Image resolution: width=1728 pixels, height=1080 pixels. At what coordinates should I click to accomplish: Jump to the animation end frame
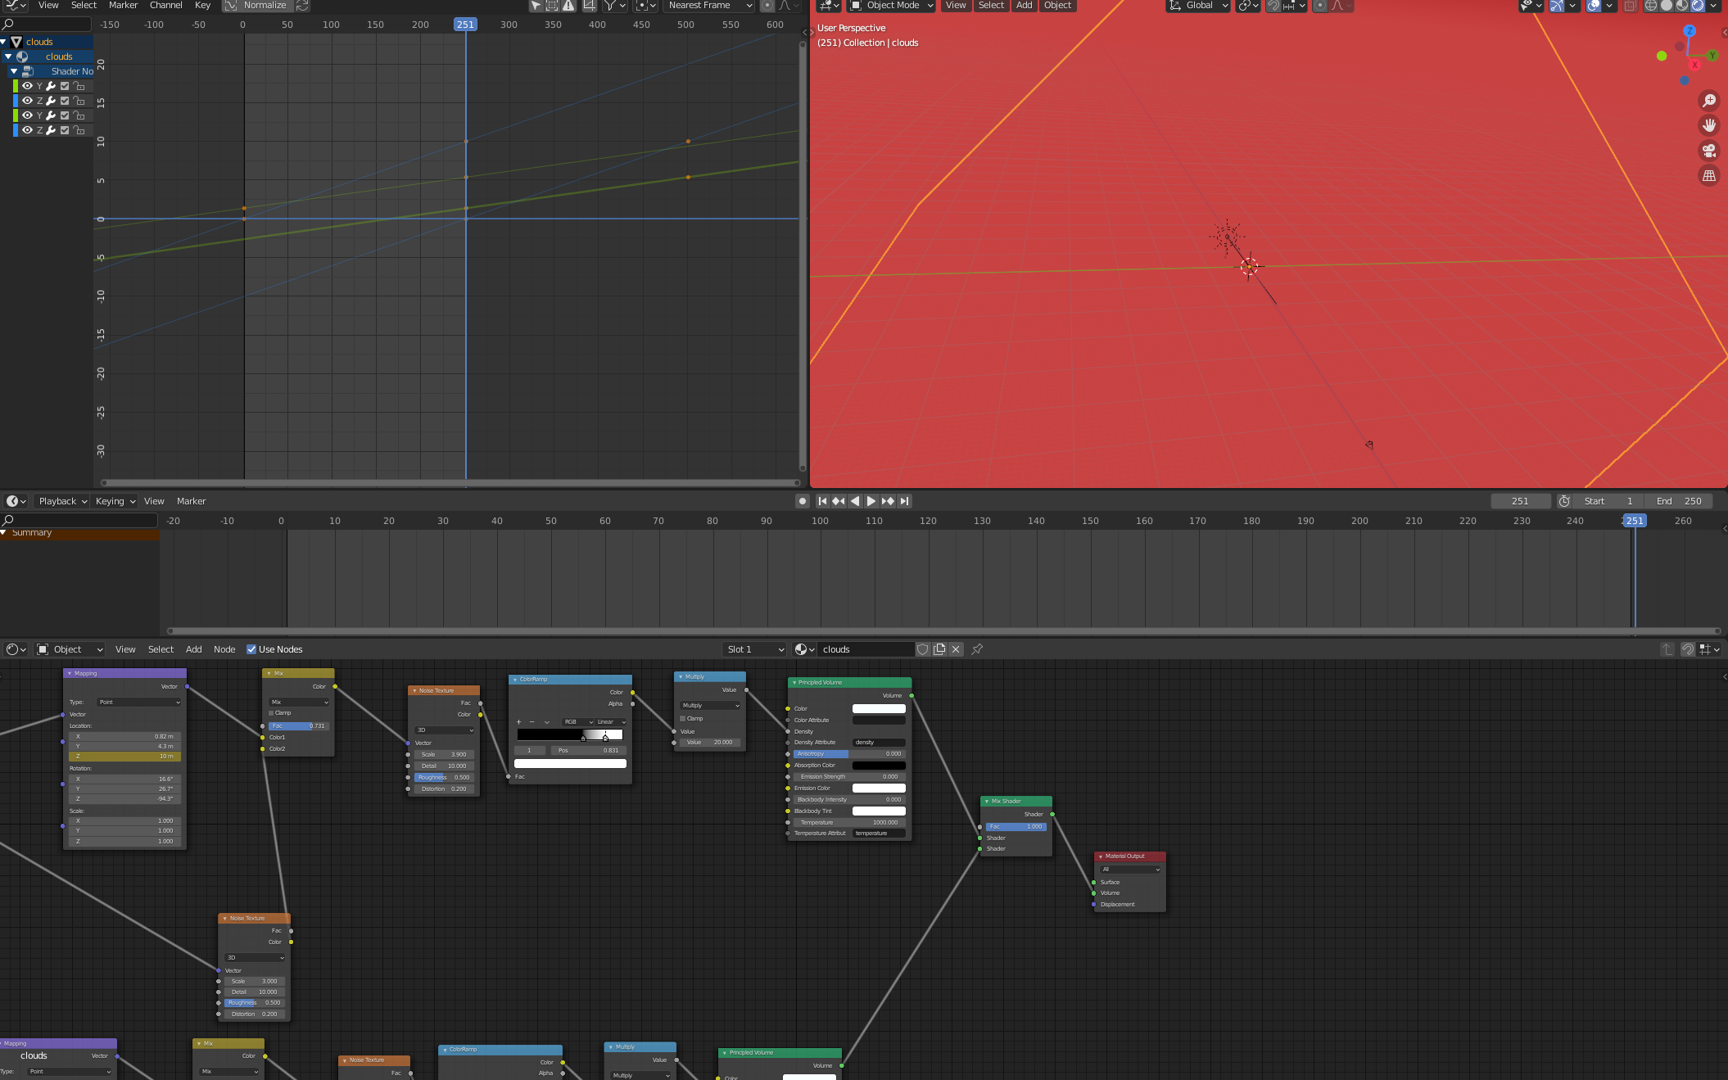904,501
